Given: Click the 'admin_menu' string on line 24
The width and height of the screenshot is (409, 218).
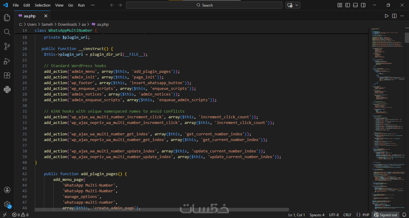Looking at the screenshot, I should (x=83, y=71).
